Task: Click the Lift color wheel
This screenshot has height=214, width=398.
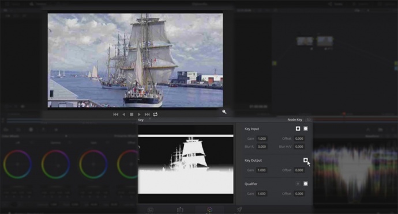Action: [x=17, y=164]
